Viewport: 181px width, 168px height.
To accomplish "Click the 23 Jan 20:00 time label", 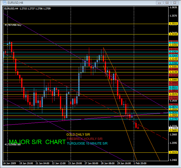I will click(75, 163).
